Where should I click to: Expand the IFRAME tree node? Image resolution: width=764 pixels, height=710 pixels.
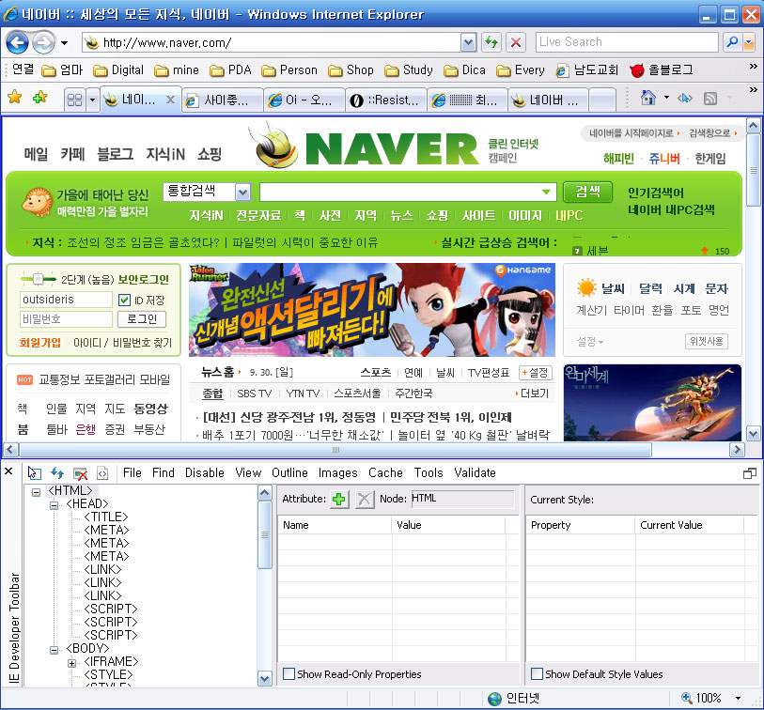[72, 663]
